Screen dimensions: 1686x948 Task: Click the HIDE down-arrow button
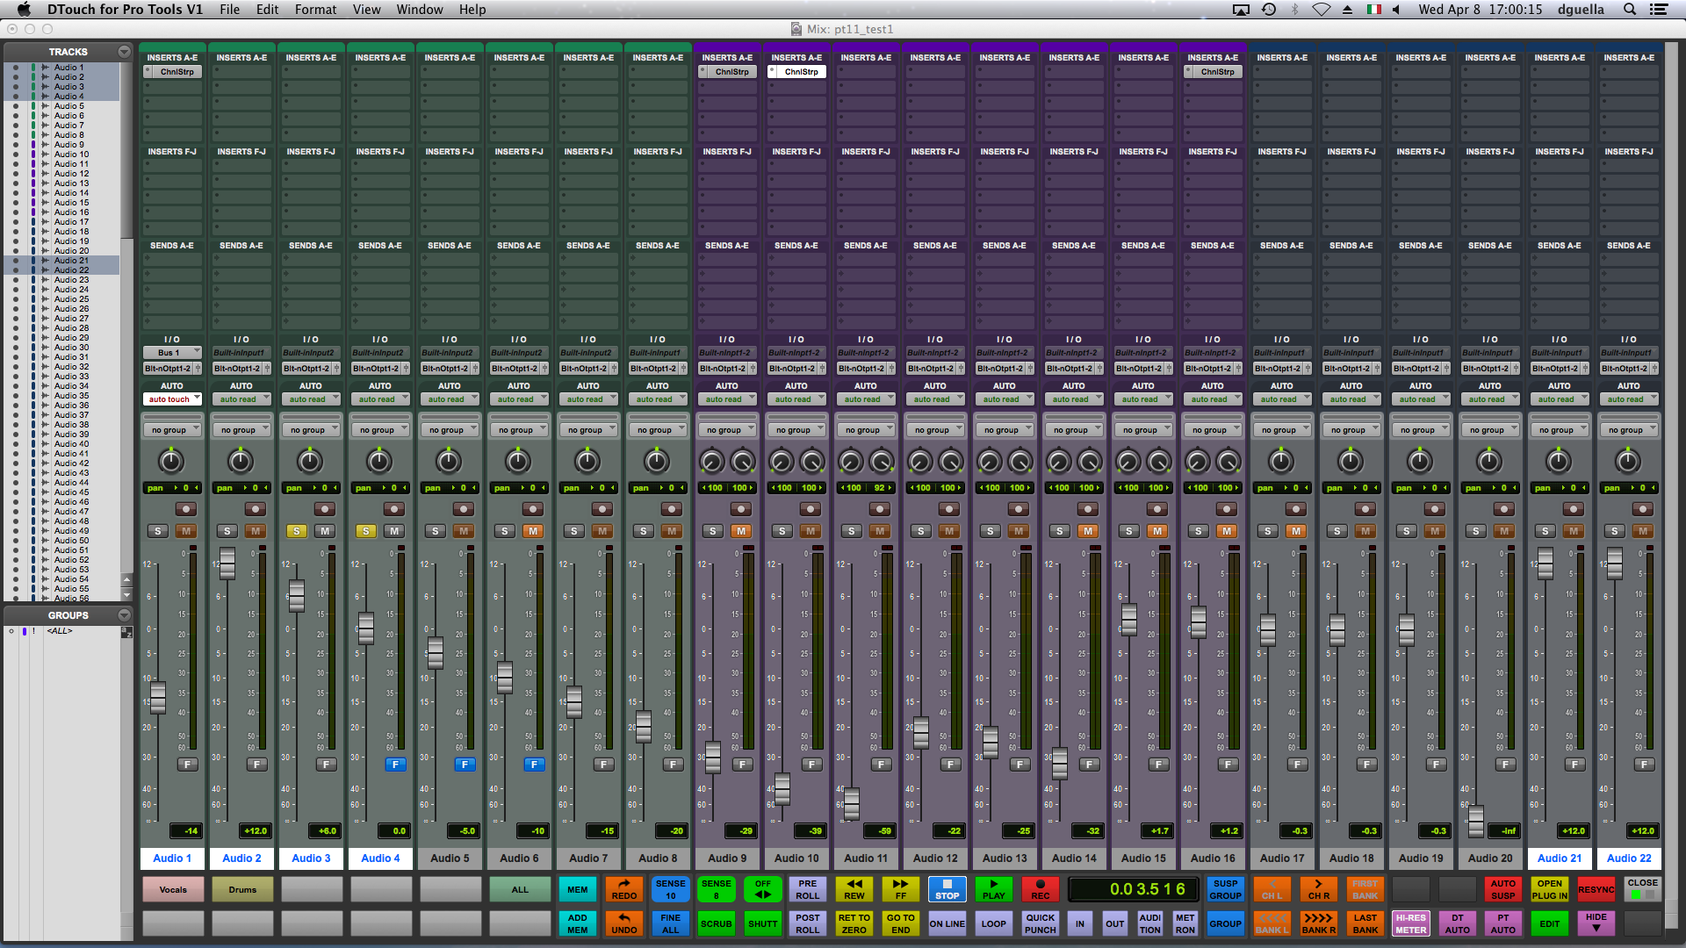tap(1596, 923)
